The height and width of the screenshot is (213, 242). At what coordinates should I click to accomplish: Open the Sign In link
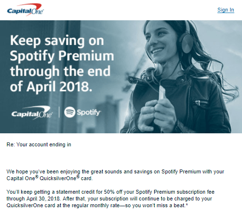pyautogui.click(x=226, y=10)
